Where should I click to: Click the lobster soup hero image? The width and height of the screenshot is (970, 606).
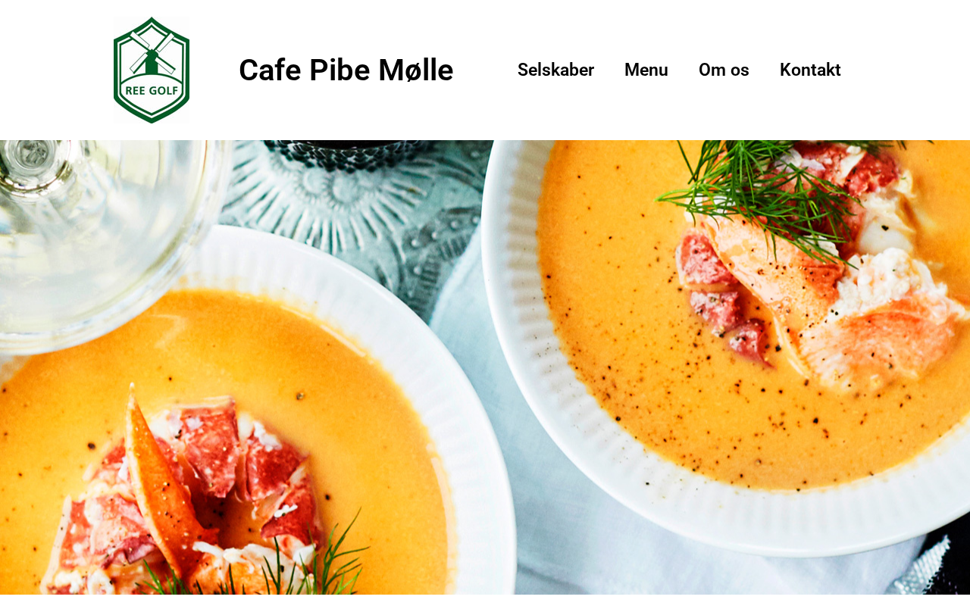pyautogui.click(x=485, y=373)
